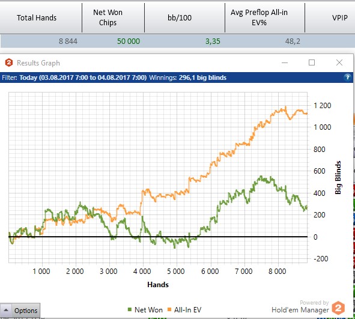The width and height of the screenshot is (355, 319).
Task: Select the 48,2 all-in EV value
Action: [293, 41]
